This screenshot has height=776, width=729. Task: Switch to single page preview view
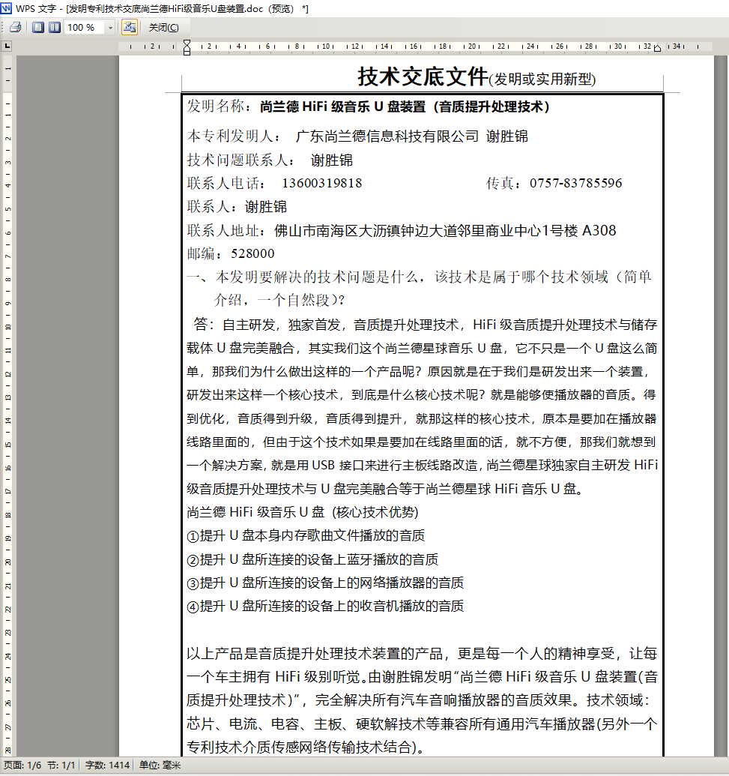click(x=38, y=28)
